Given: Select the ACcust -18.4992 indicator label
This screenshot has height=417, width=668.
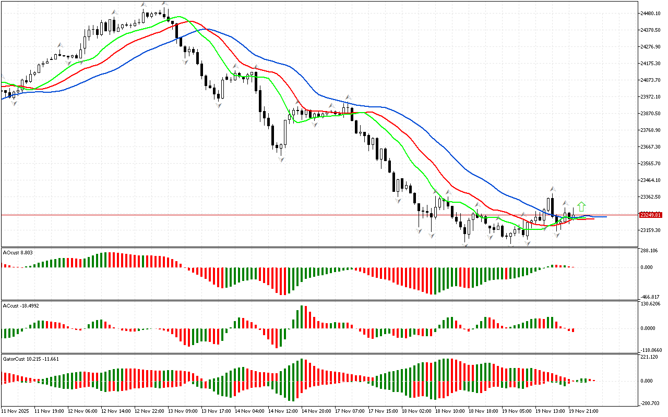Looking at the screenshot, I should pyautogui.click(x=21, y=305).
